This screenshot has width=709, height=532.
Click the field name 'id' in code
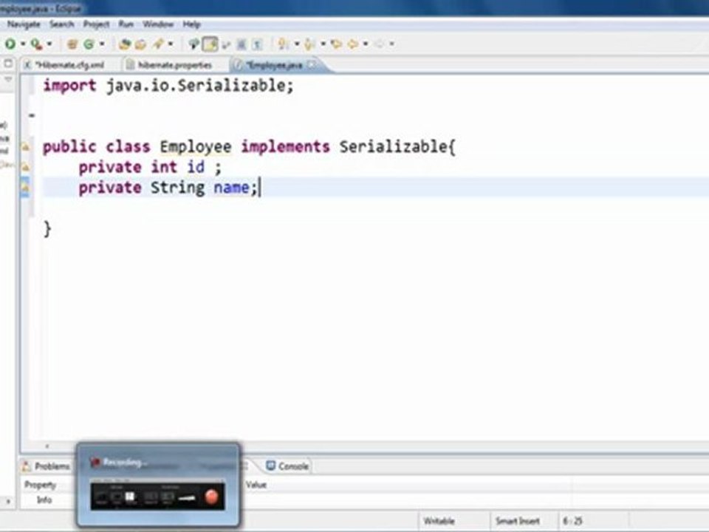(x=196, y=167)
